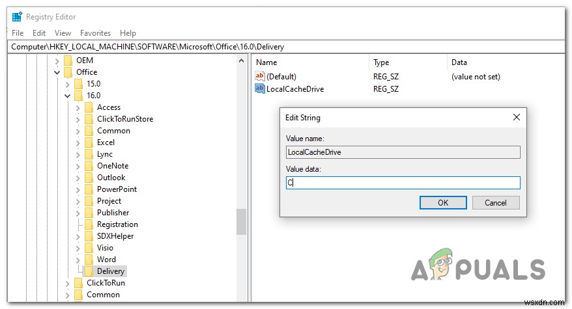Click the Lync folder icon
The image size is (572, 309).
[x=89, y=154]
